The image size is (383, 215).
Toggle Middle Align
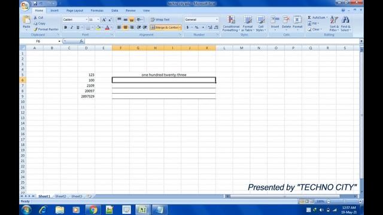tap(125, 20)
